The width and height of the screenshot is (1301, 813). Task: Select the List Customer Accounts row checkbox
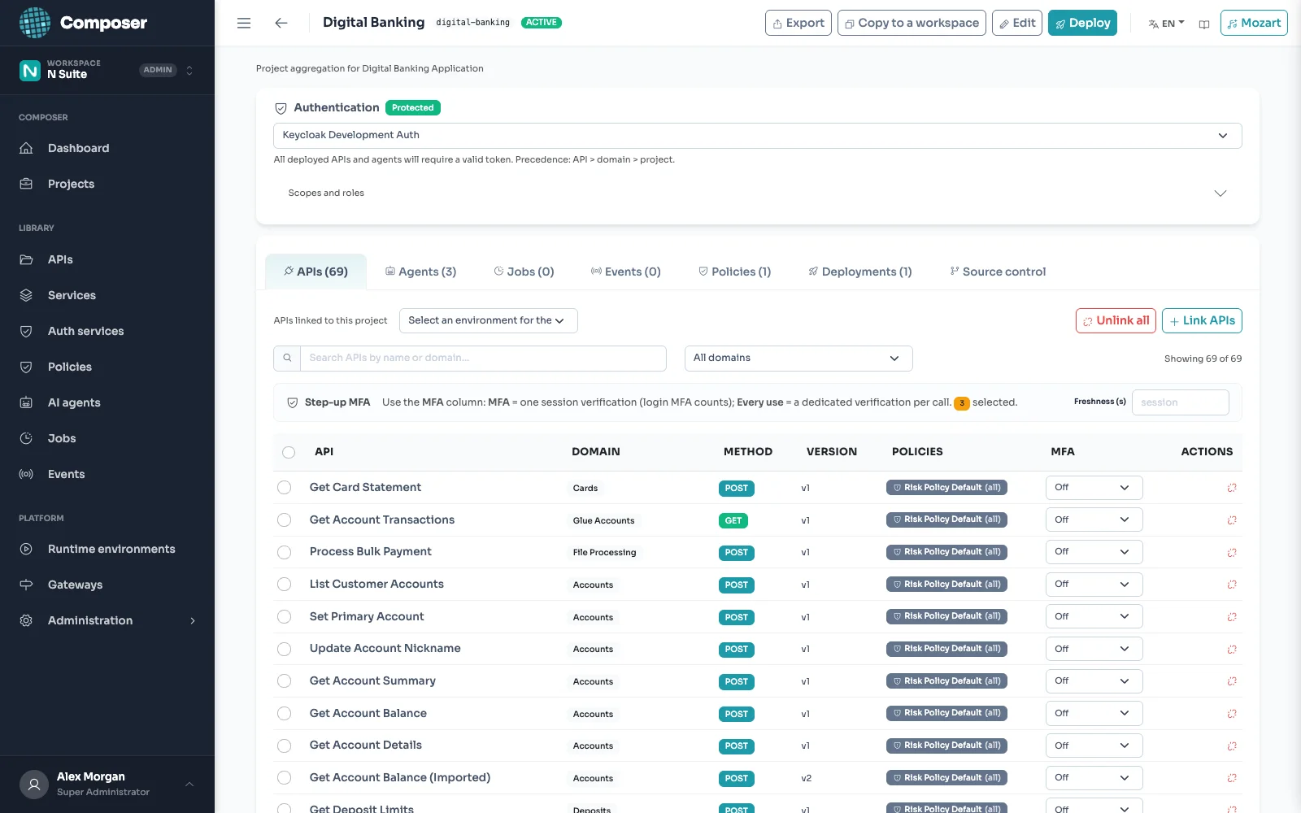(284, 585)
